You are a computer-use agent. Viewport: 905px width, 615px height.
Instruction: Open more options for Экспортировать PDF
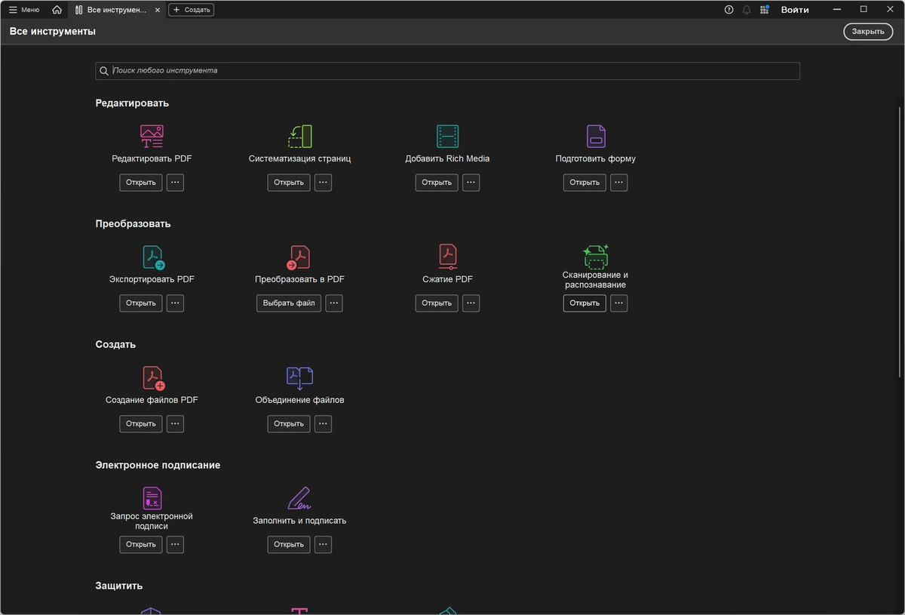click(x=175, y=303)
